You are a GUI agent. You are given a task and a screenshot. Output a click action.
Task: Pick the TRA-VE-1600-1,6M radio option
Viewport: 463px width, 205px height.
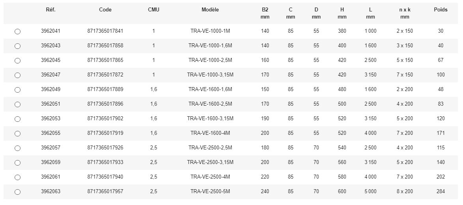click(x=17, y=90)
